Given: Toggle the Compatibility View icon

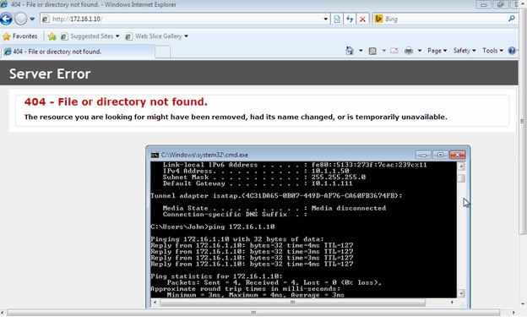Looking at the screenshot, I should 337,19.
